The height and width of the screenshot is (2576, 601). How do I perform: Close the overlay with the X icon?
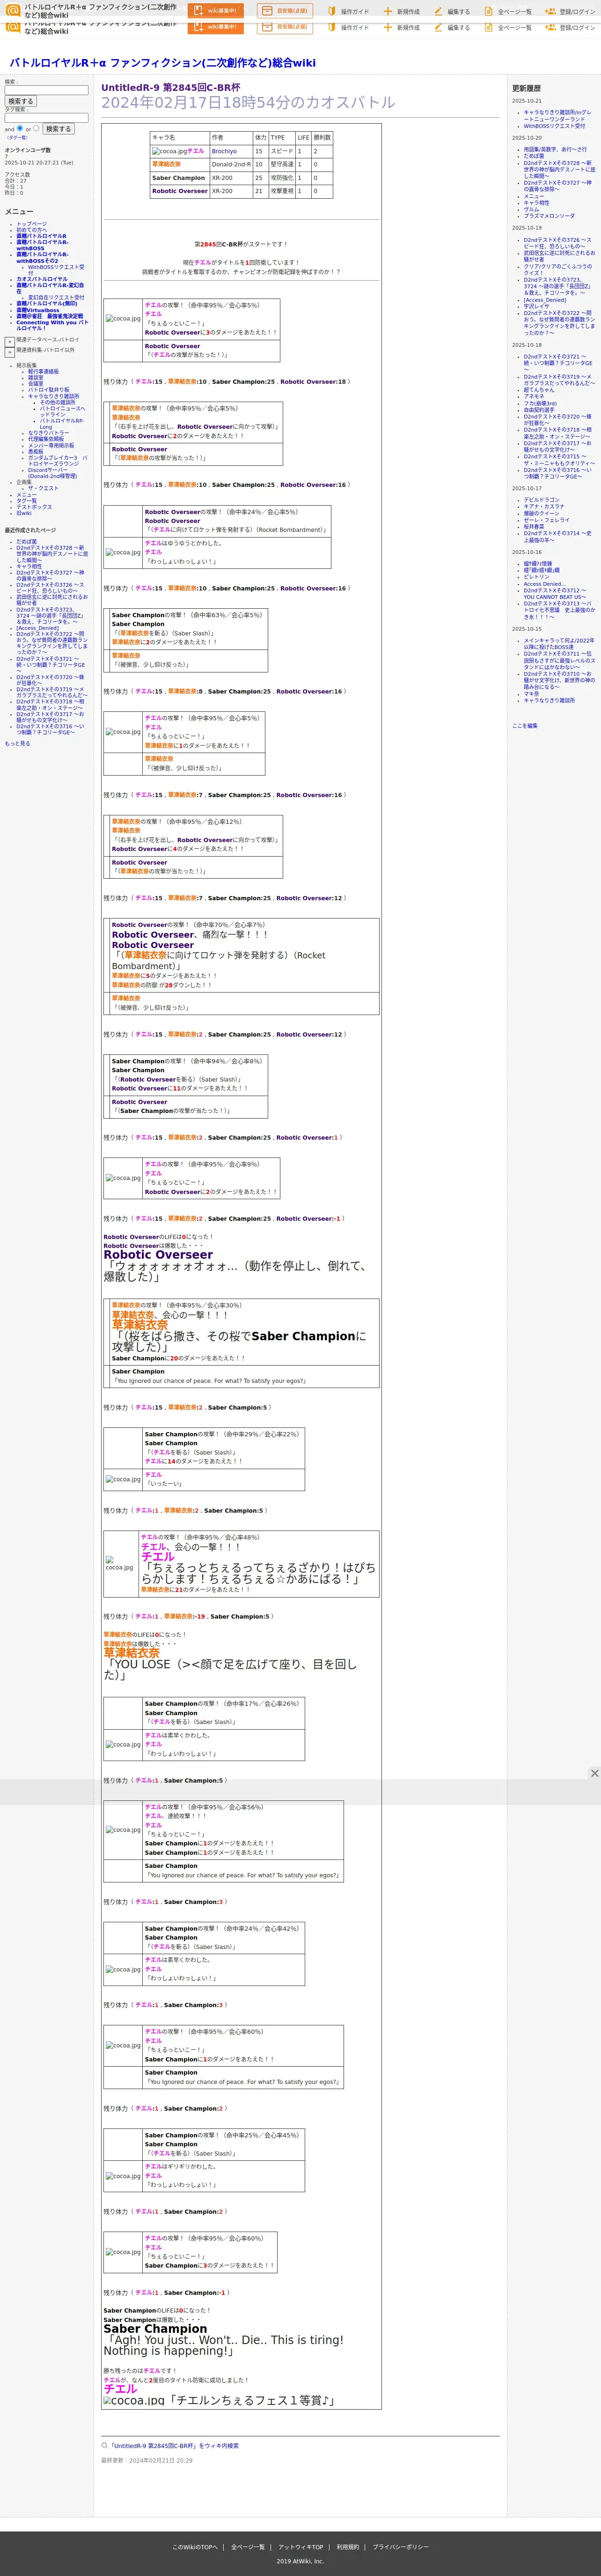tap(594, 1773)
